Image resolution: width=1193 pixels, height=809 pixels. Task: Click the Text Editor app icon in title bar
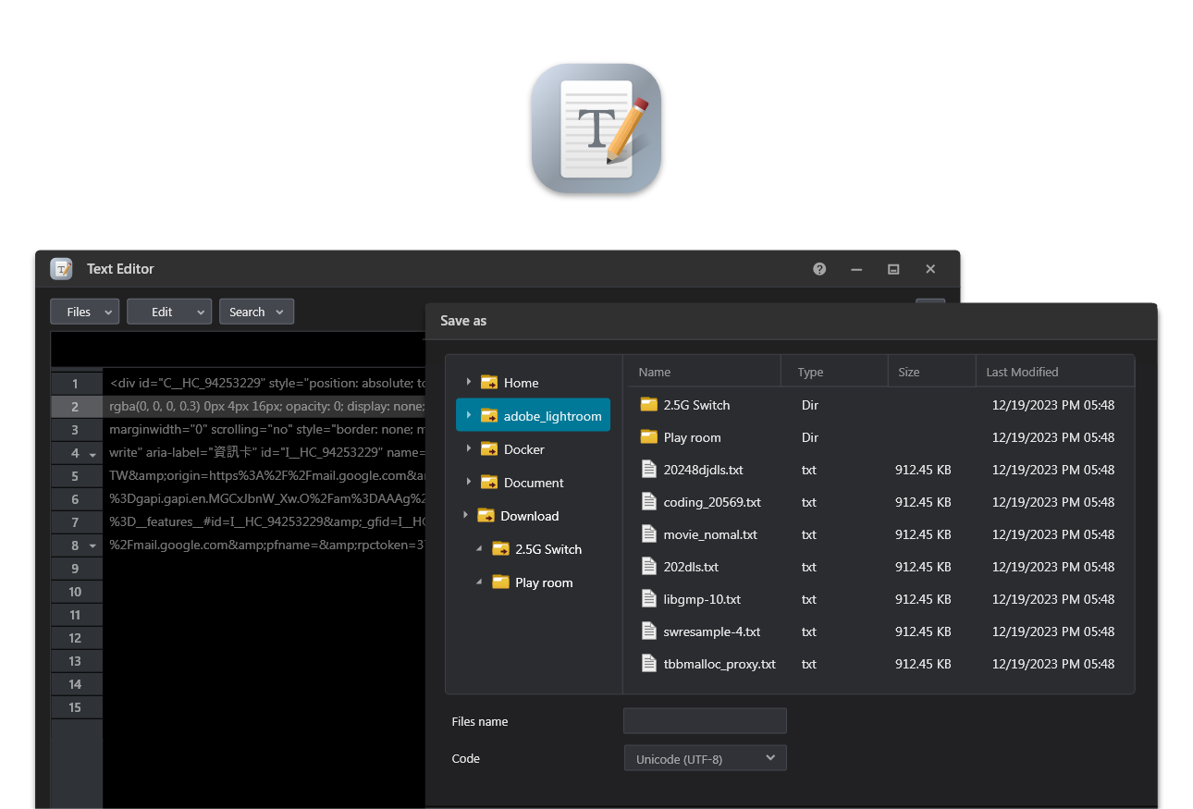(x=62, y=269)
